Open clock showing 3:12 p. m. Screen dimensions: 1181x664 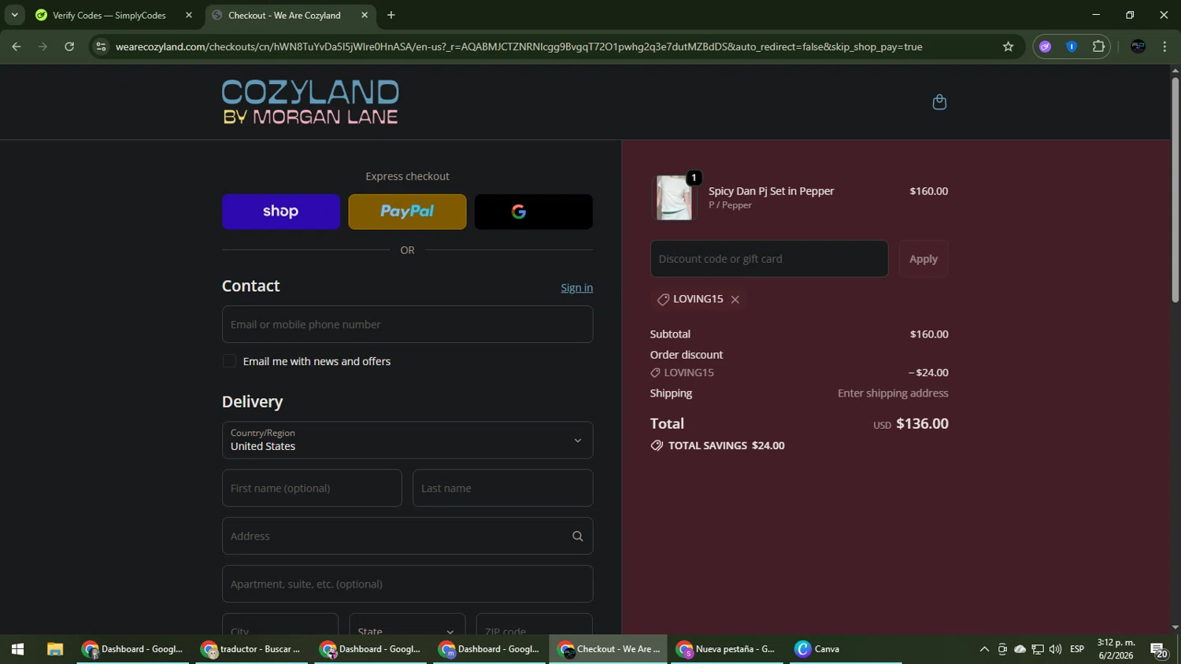[1116, 649]
